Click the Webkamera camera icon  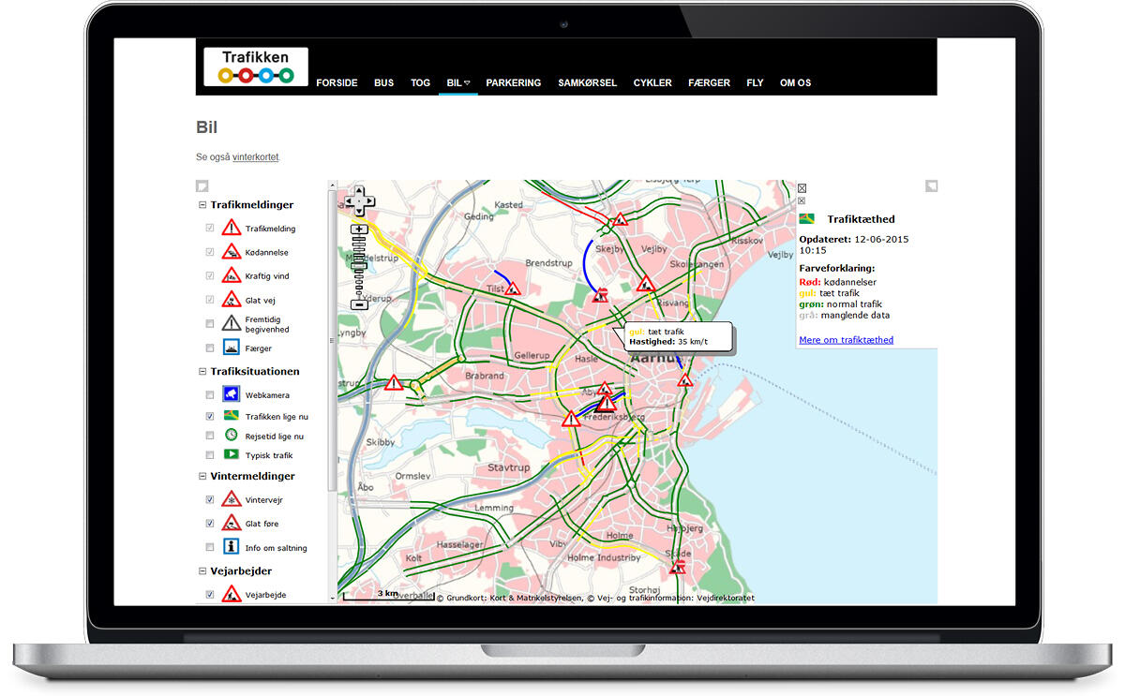232,395
